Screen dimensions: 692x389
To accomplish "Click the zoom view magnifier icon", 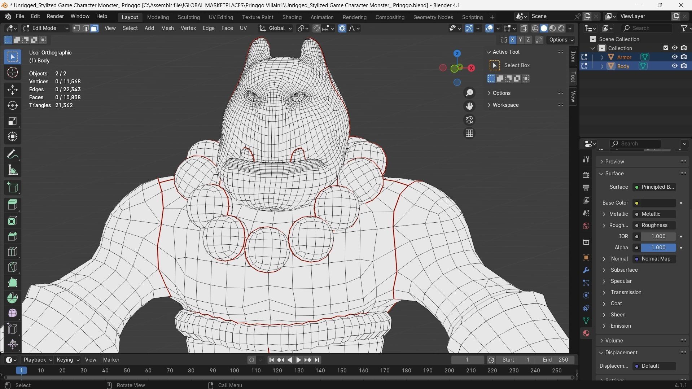I will point(469,93).
